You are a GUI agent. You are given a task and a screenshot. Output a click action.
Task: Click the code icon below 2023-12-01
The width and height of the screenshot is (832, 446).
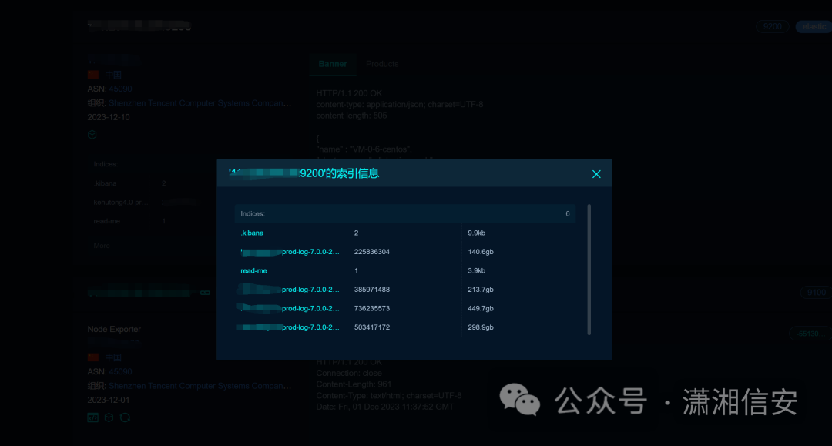coord(93,417)
